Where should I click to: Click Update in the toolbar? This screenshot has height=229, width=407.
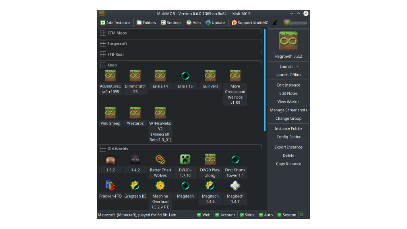tap(215, 23)
